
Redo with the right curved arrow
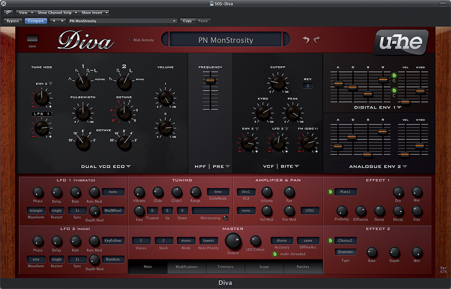pyautogui.click(x=317, y=40)
